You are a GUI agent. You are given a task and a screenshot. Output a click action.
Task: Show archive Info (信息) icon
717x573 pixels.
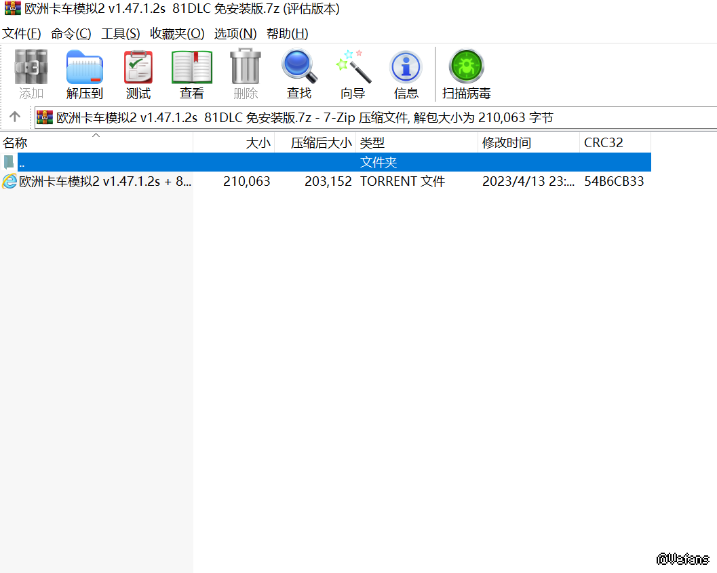click(x=406, y=68)
